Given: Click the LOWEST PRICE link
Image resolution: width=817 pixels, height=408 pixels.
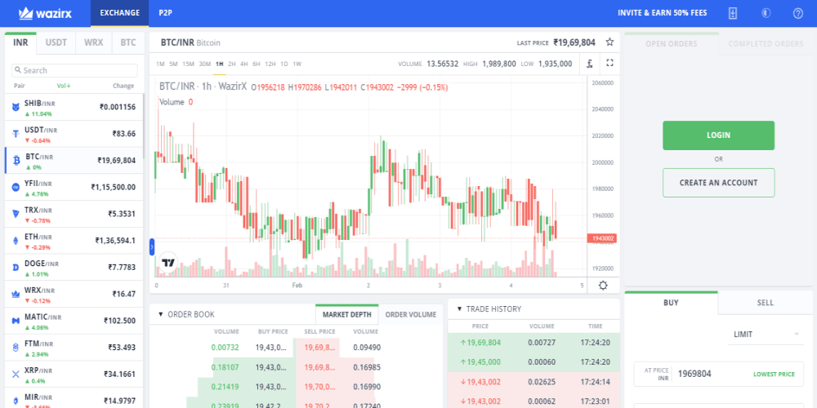Looking at the screenshot, I should (773, 375).
